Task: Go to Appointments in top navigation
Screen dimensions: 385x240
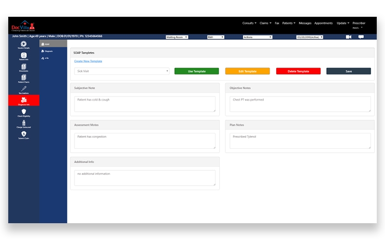Action: (x=323, y=23)
